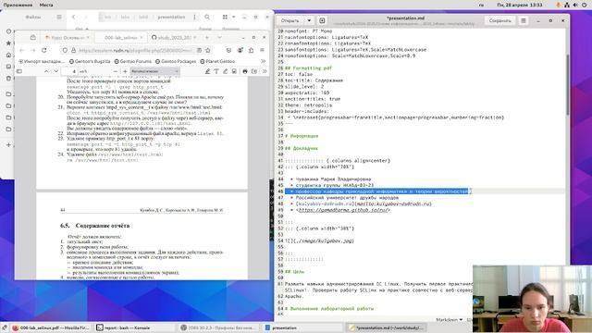
Task: Click the студентка группы line in gedit
Action: [x=335, y=185]
